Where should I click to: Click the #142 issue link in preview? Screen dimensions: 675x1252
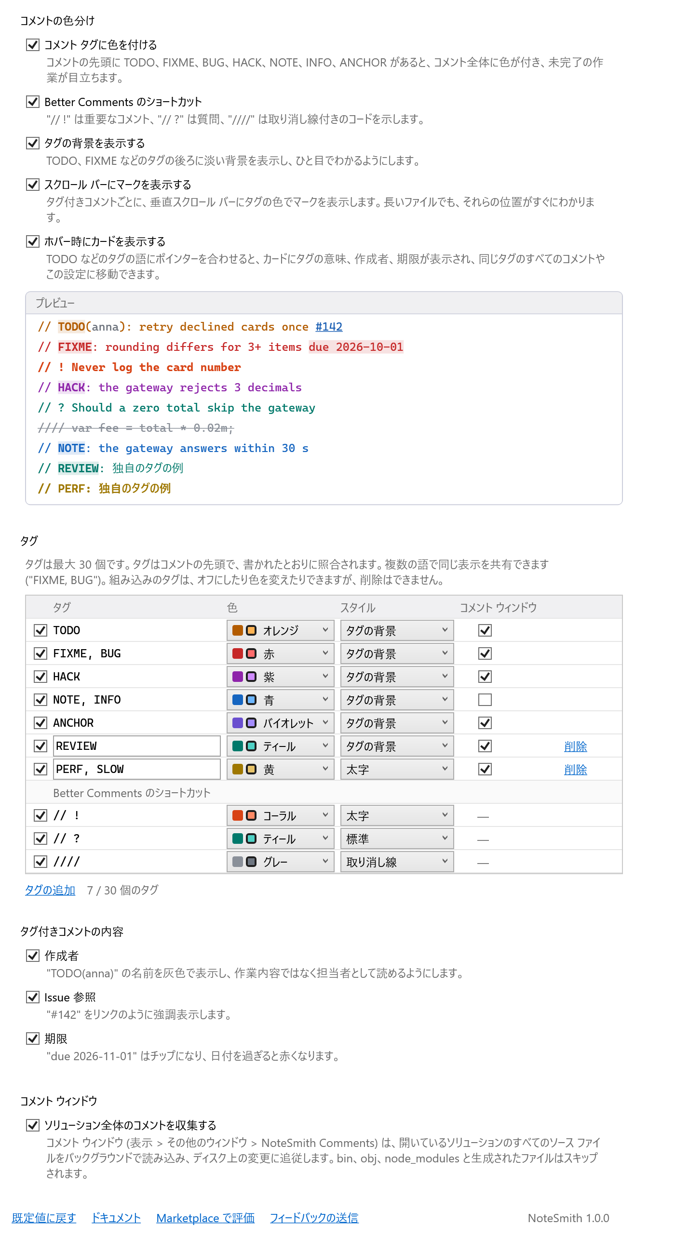(329, 327)
